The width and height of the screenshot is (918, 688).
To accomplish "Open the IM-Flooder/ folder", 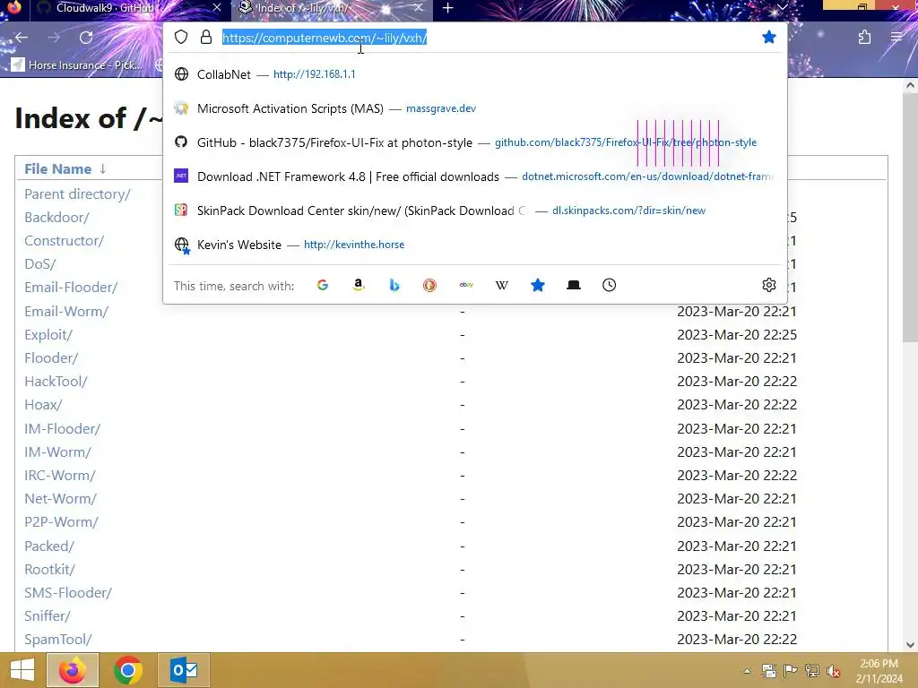I will [62, 429].
